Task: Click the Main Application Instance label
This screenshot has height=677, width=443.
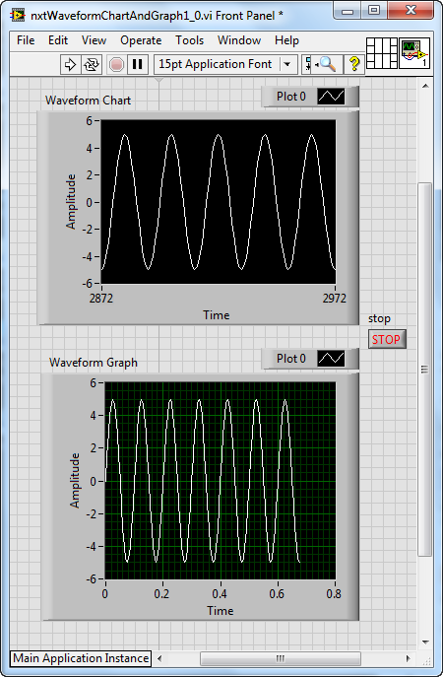Action: [x=81, y=658]
